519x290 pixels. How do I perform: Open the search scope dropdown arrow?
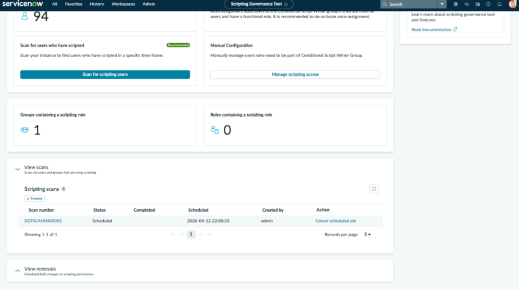pos(442,4)
